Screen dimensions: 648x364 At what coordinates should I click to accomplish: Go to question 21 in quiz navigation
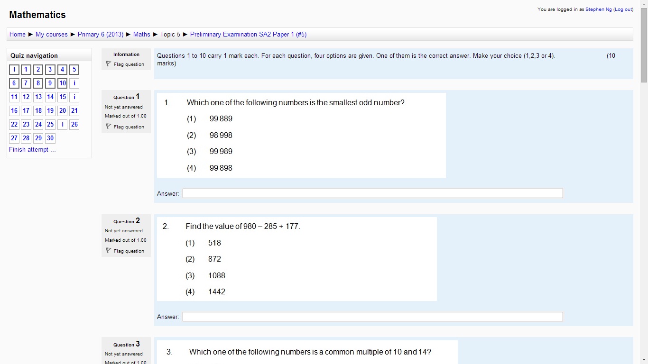74,111
